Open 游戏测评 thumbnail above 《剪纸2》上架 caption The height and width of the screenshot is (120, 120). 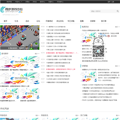click(20, 78)
